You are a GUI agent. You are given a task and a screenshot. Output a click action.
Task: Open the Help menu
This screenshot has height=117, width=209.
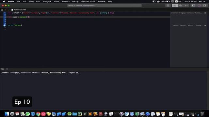point(110,1)
